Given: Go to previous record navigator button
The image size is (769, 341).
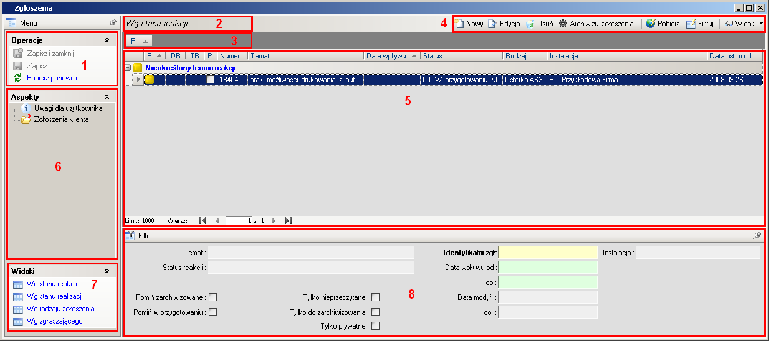Looking at the screenshot, I should (x=217, y=220).
